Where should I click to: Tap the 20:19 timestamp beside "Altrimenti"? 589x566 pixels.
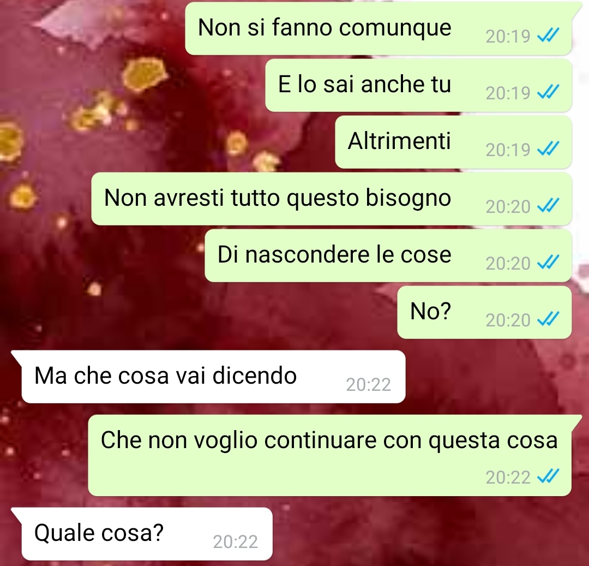pos(508,150)
